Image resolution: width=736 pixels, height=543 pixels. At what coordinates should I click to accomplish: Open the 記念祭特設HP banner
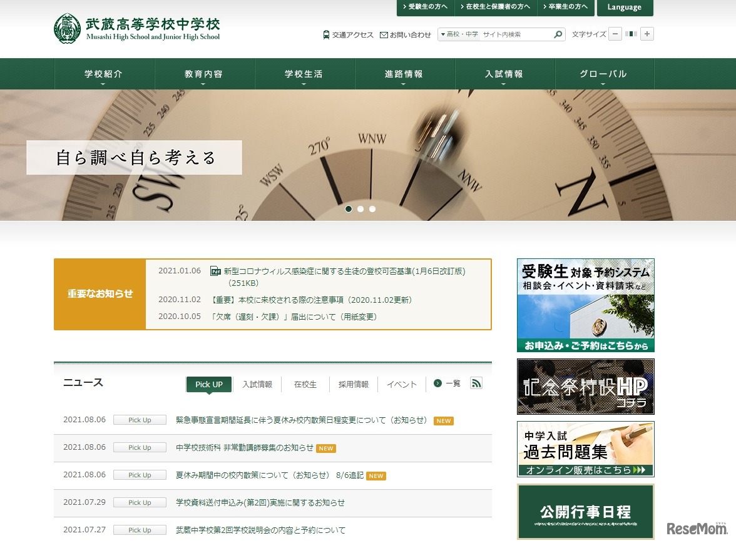(585, 386)
